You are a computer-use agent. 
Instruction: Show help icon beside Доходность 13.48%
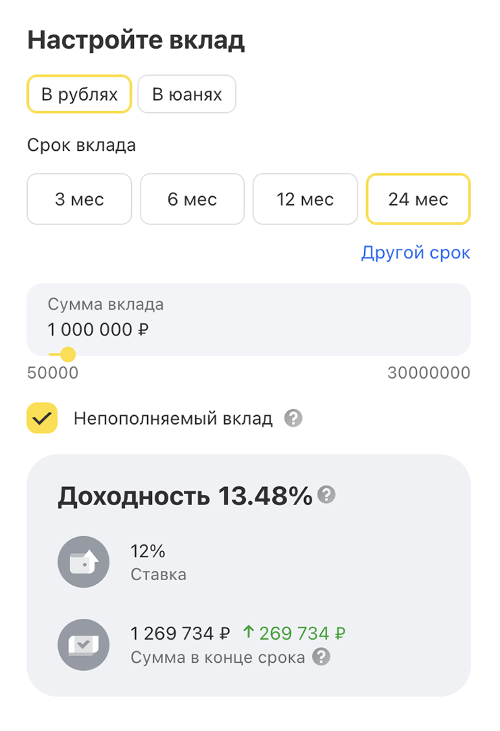pos(326,494)
